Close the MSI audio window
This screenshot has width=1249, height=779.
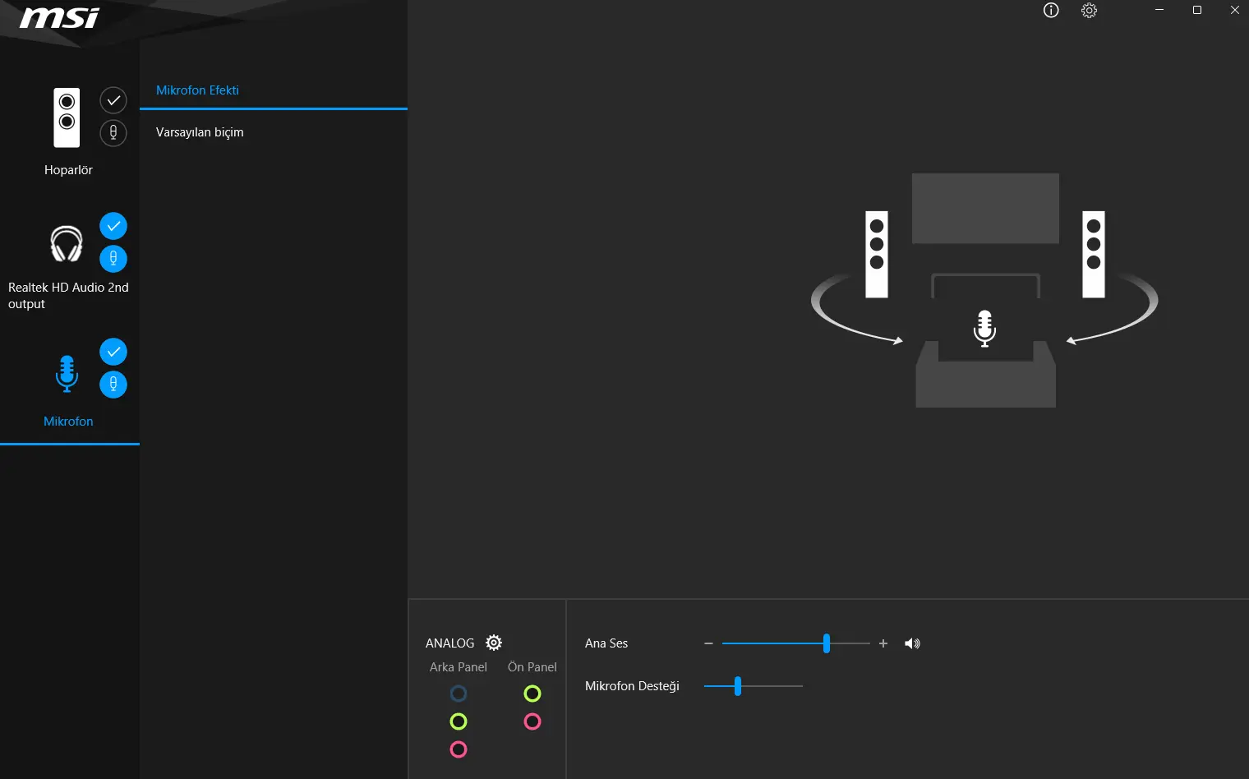[1235, 10]
